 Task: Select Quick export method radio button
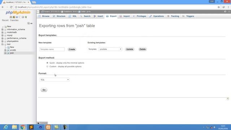pos(47,63)
